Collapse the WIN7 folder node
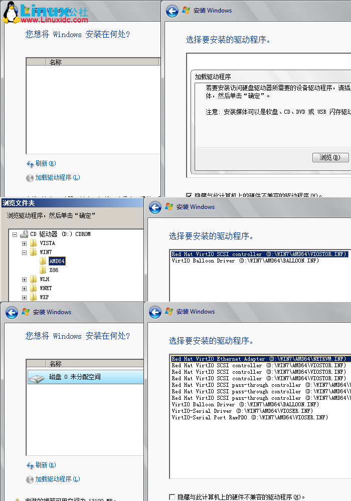 pyautogui.click(x=24, y=253)
